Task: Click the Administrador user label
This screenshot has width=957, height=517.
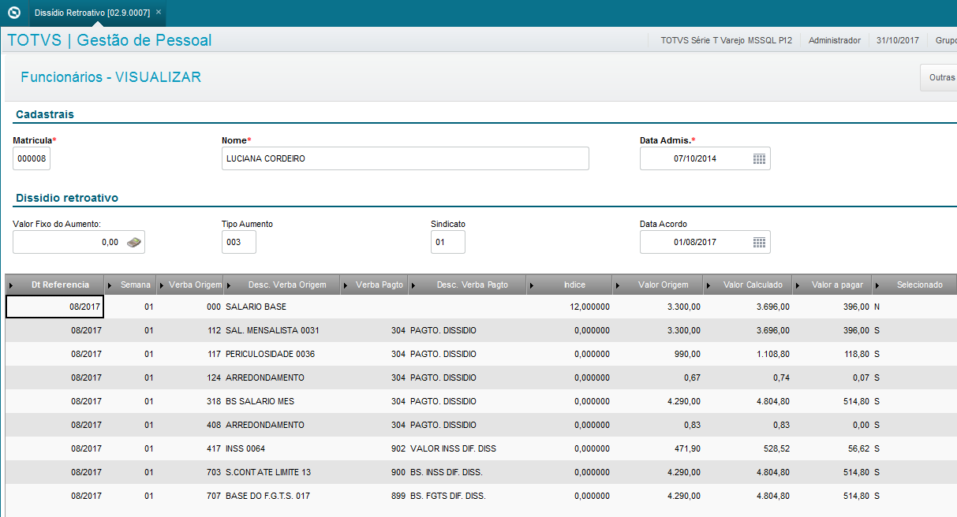Action: point(835,40)
